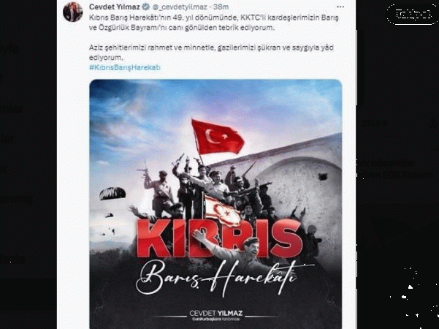Click the parachute in the poster image
Image resolution: width=439 pixels, height=329 pixels.
pos(112,194)
